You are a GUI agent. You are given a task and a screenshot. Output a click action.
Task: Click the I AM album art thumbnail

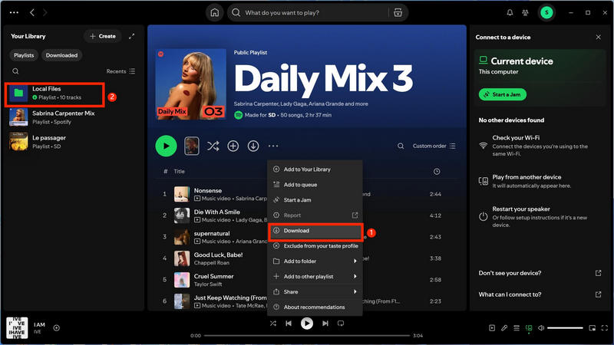(17, 328)
